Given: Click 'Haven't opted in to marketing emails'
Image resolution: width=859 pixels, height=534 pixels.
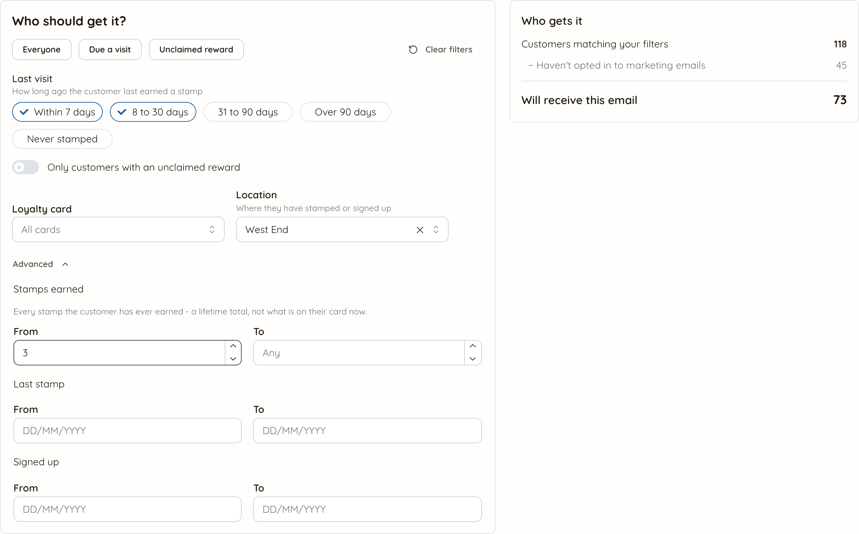Looking at the screenshot, I should 621,66.
